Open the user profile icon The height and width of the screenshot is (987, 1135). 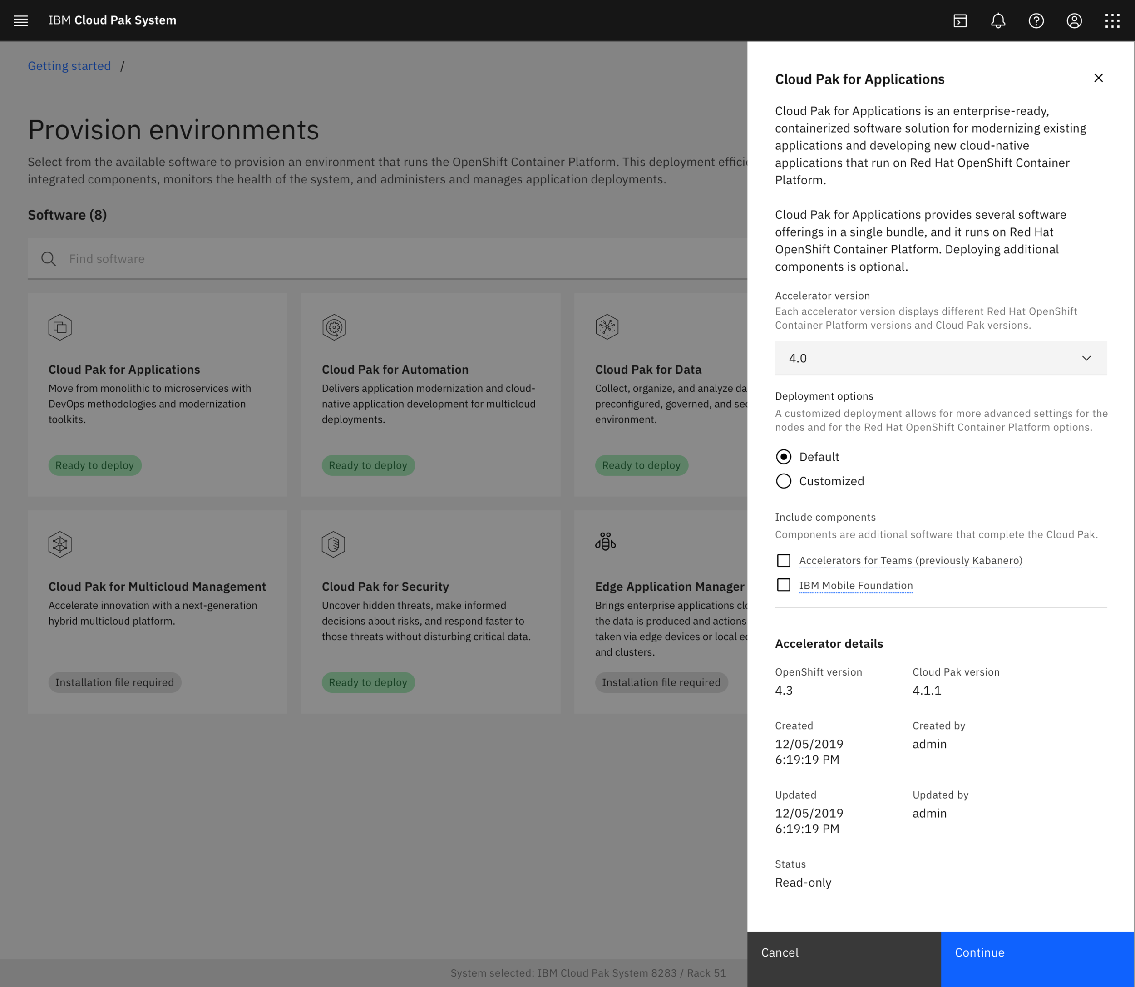coord(1074,21)
